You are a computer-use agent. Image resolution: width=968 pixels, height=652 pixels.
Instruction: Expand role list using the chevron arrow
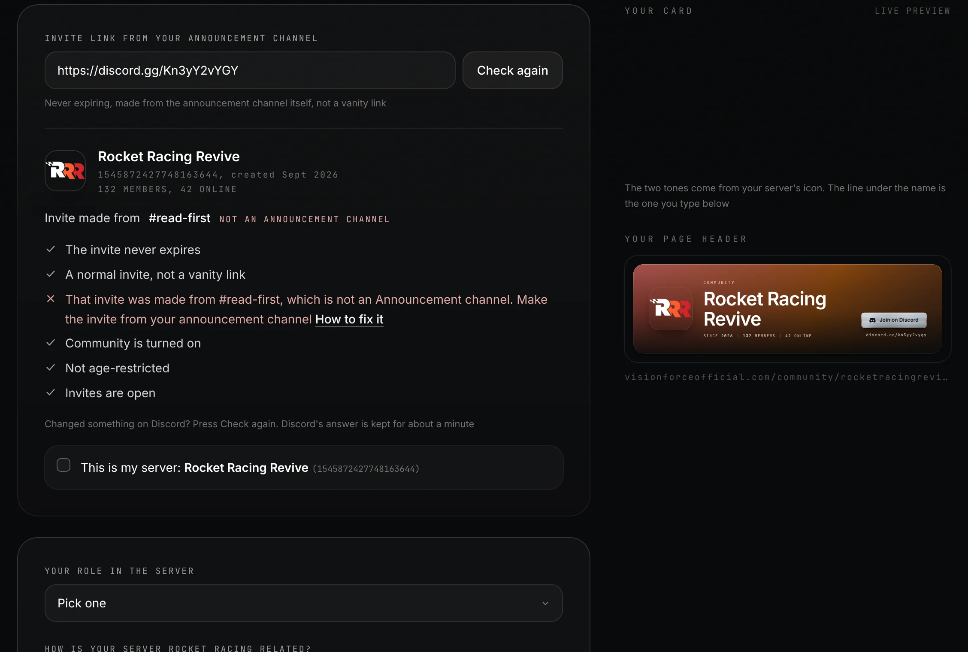(545, 604)
